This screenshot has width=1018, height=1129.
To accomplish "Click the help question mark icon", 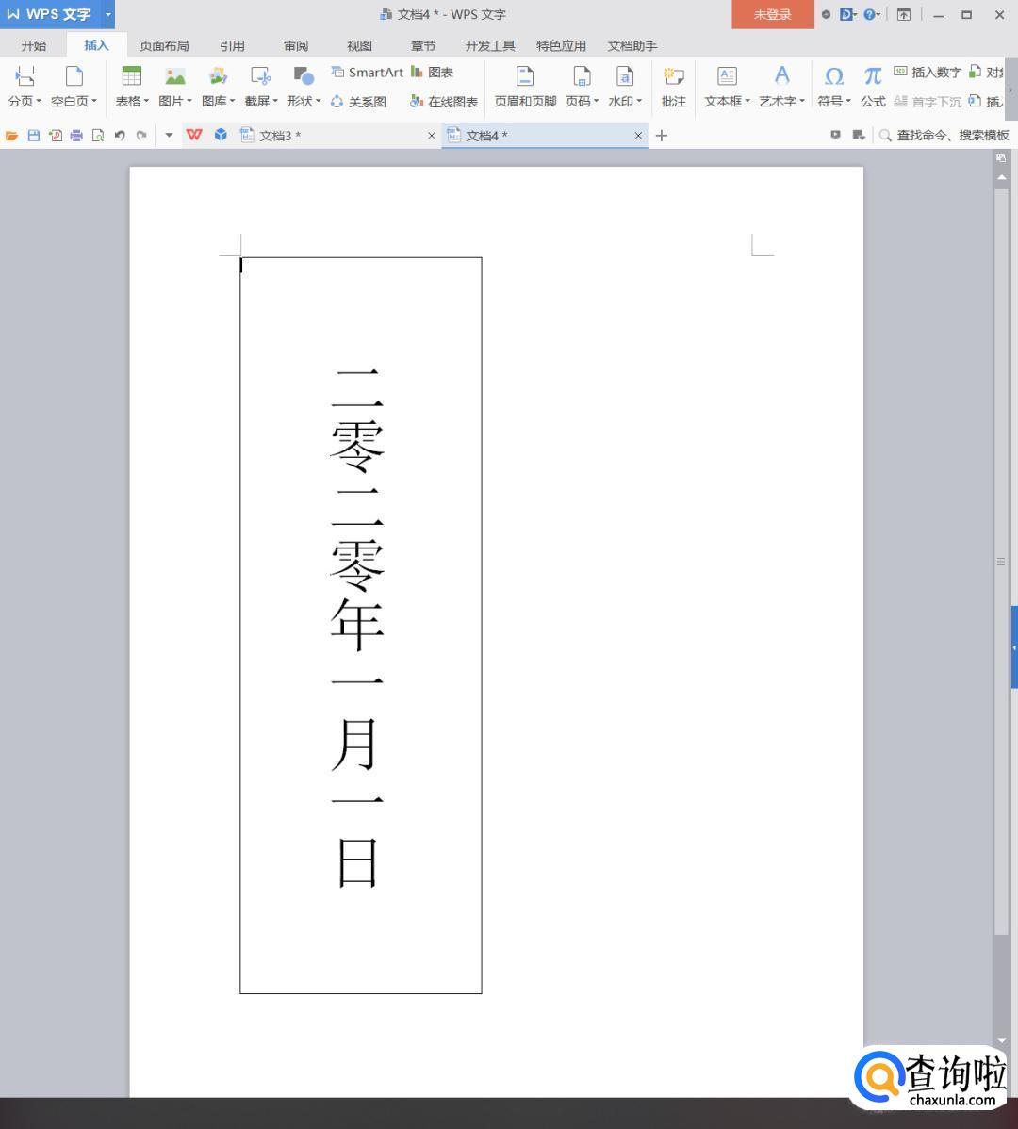I will (871, 14).
